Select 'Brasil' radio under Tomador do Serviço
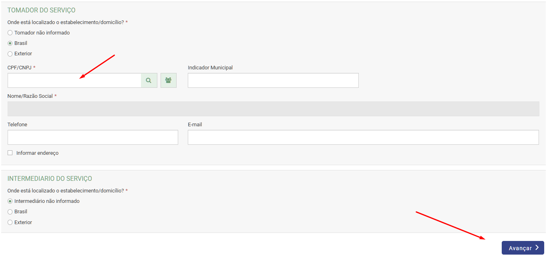This screenshot has width=557, height=261. pyautogui.click(x=10, y=43)
